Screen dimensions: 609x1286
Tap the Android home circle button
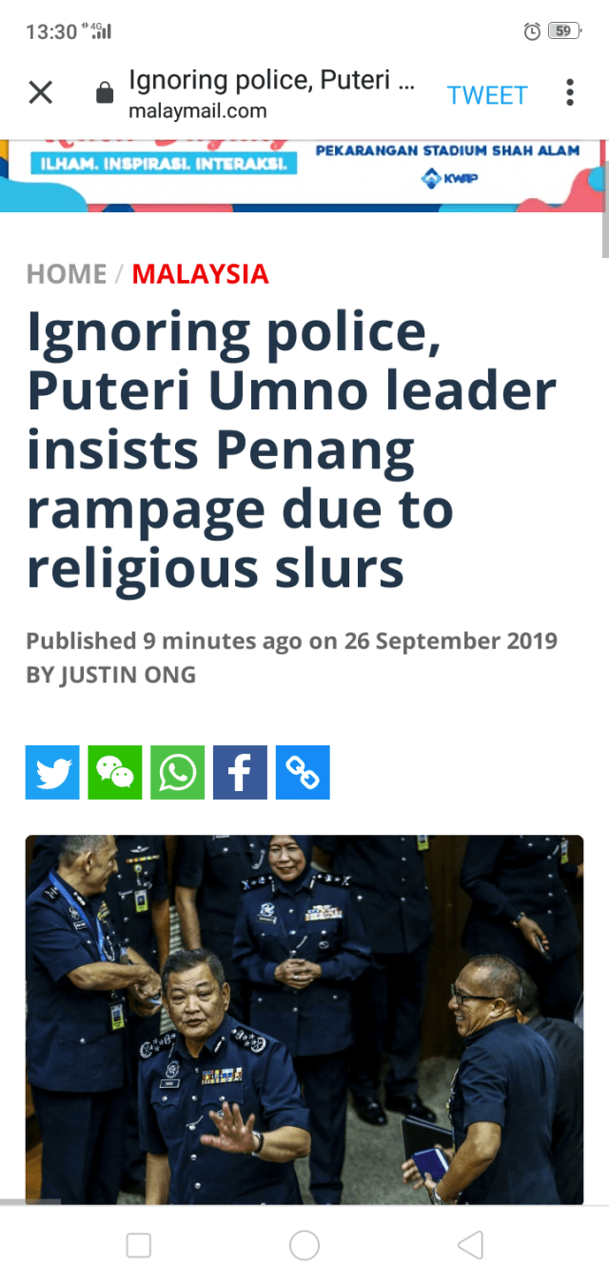click(304, 1244)
